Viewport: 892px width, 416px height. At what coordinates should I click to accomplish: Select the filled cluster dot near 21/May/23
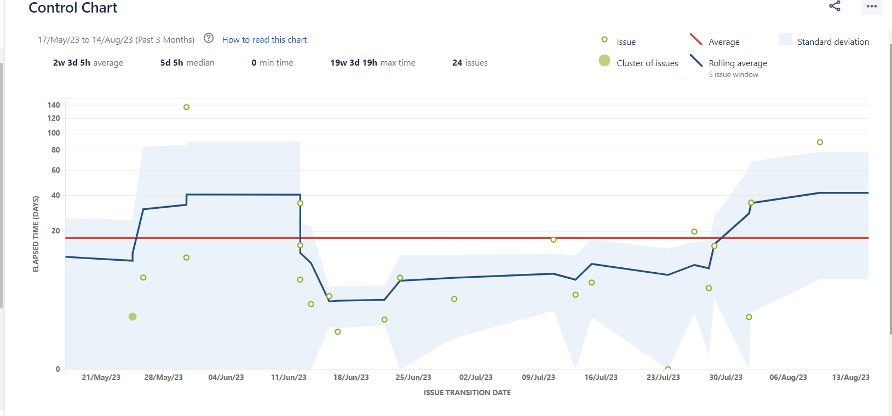pos(133,317)
